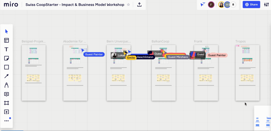Expand the 8 additional participants list

tap(233, 5)
